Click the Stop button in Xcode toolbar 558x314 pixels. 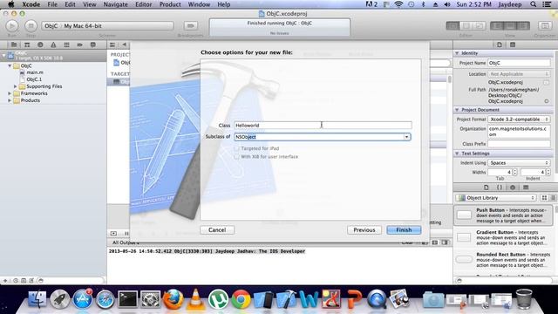[x=31, y=25]
